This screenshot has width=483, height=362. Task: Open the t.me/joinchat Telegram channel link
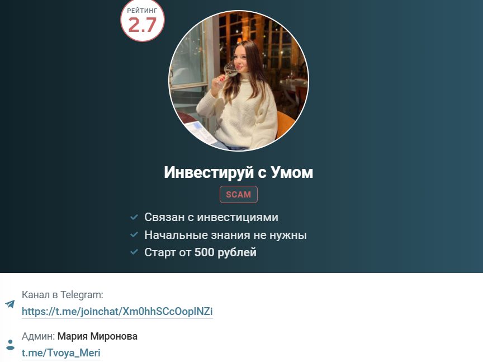[x=117, y=312]
